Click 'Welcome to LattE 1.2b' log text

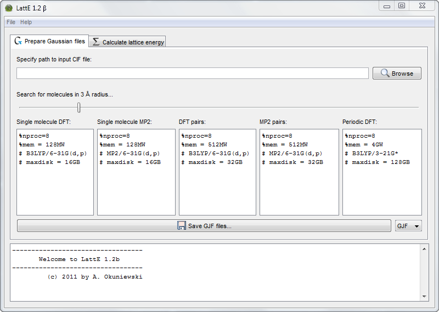[79, 259]
